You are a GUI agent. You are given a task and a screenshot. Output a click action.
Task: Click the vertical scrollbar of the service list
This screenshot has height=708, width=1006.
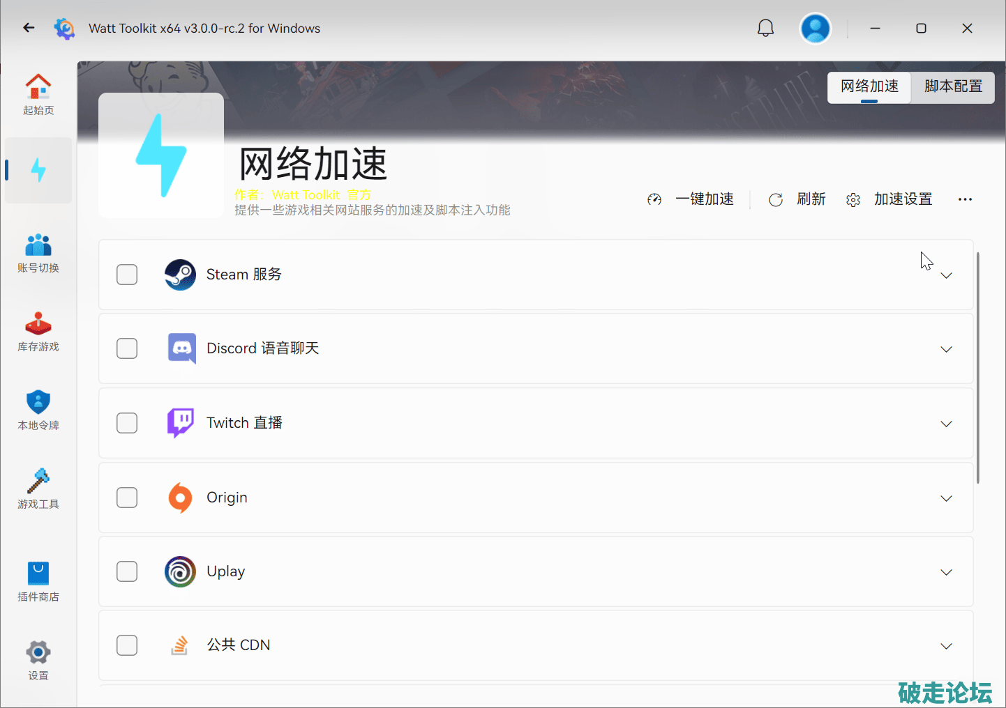pos(977,368)
